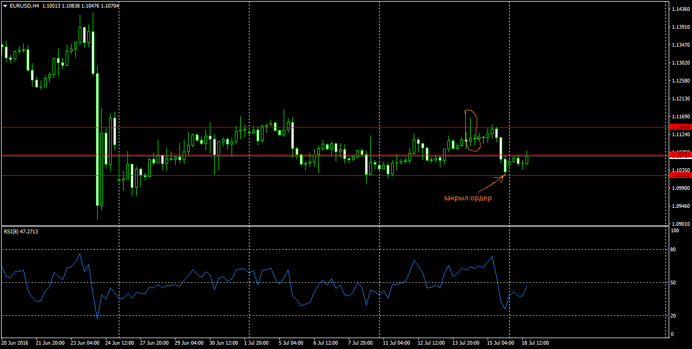Click the 1.09010 price scale value
The width and height of the screenshot is (692, 349).
(681, 224)
